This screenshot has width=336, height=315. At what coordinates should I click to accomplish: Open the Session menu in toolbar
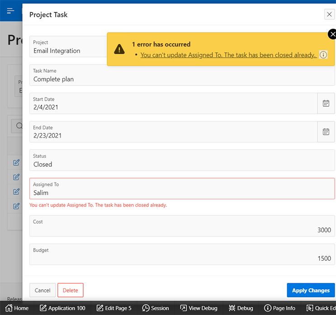[x=155, y=308]
